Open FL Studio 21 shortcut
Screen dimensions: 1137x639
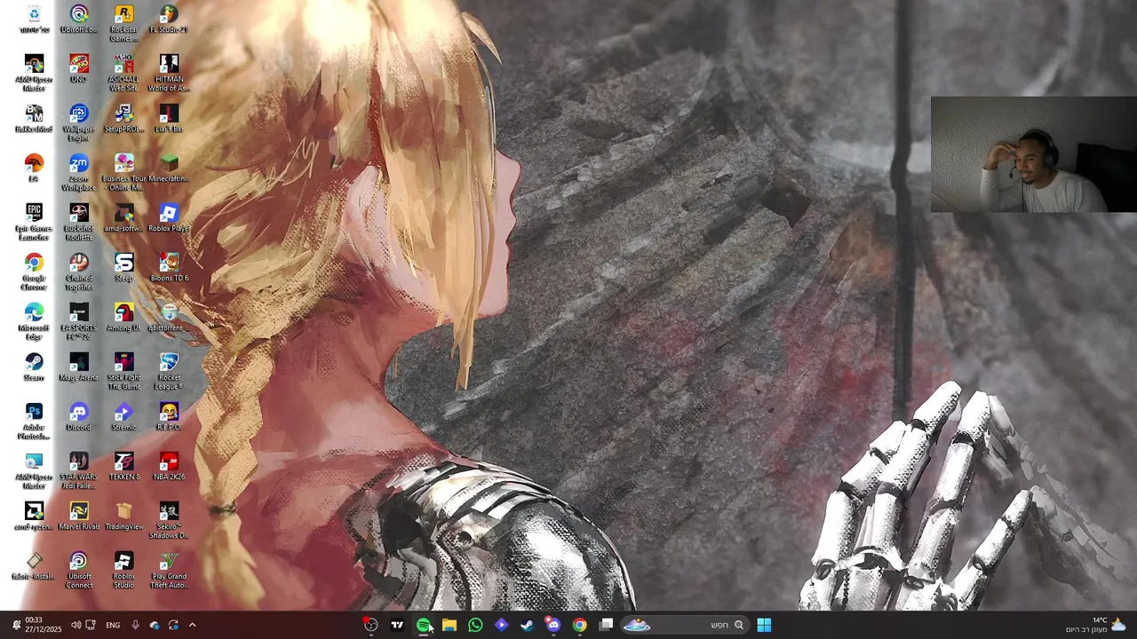[169, 19]
